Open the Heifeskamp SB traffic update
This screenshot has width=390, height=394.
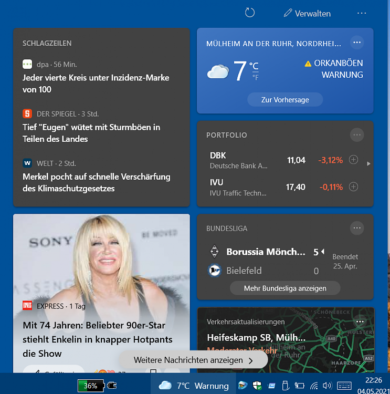coord(256,338)
